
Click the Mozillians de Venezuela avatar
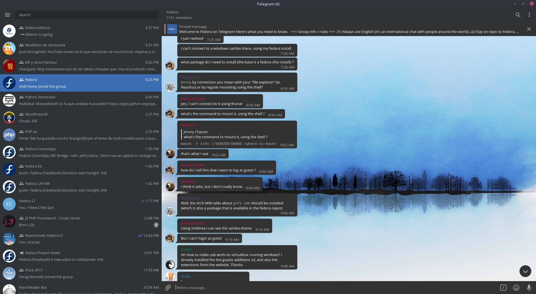click(9, 48)
